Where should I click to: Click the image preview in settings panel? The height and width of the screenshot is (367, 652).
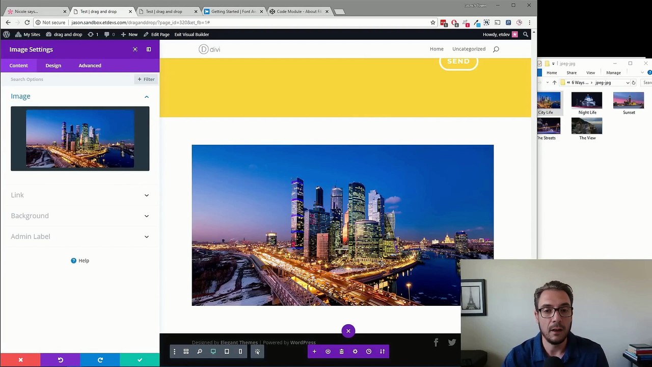pyautogui.click(x=80, y=139)
